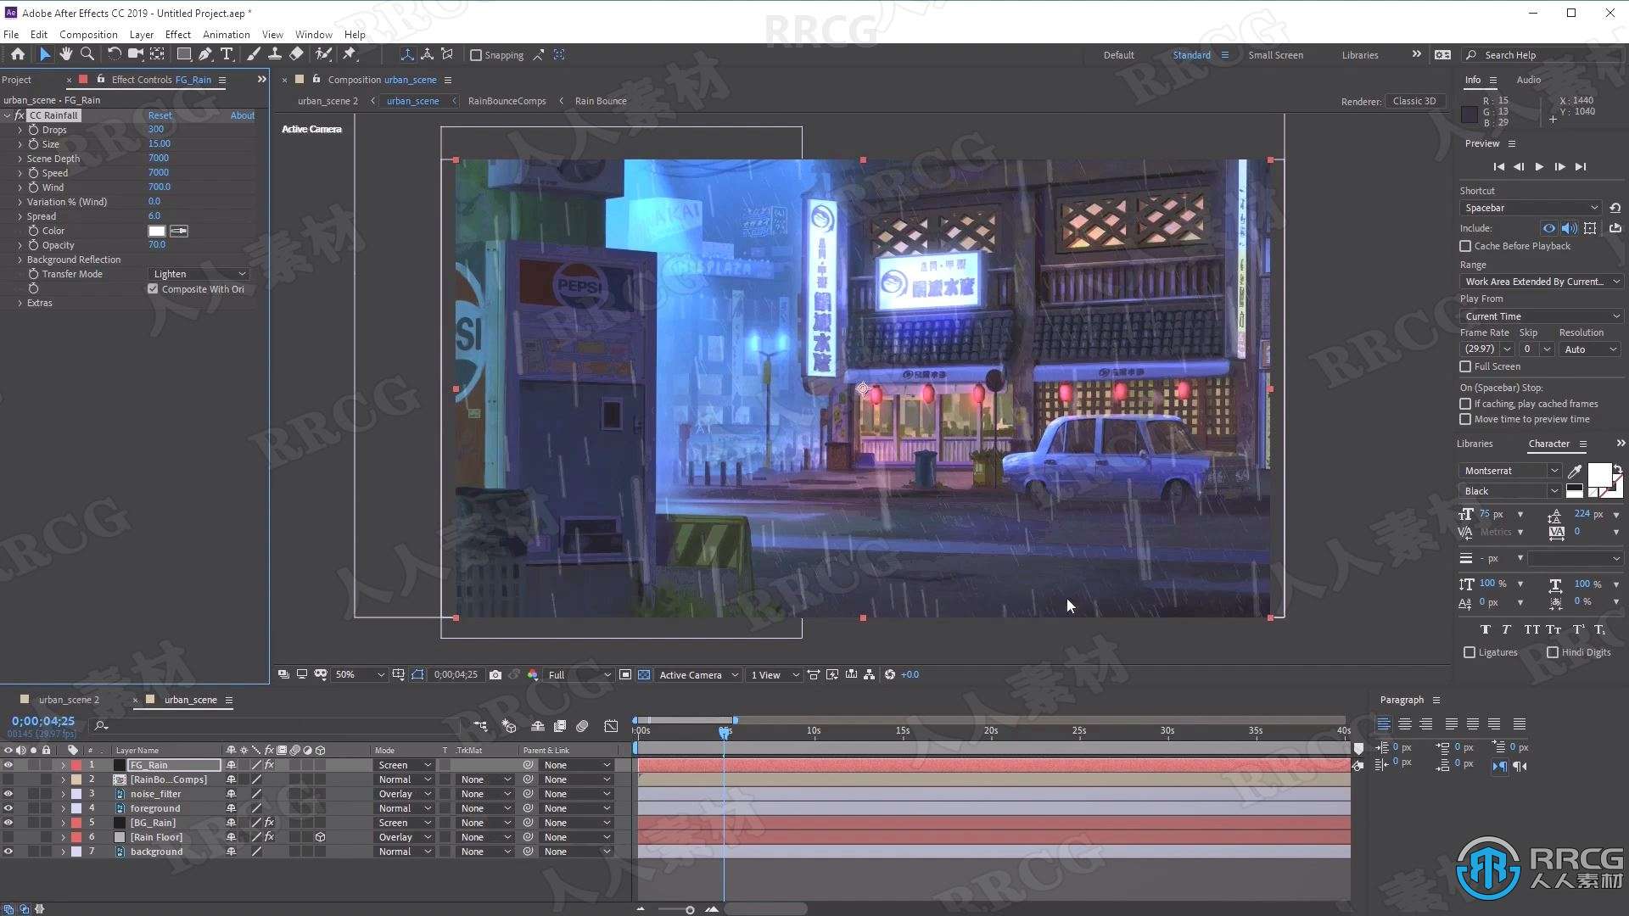Jump to the first frame in Preview
The image size is (1629, 916).
click(1499, 167)
